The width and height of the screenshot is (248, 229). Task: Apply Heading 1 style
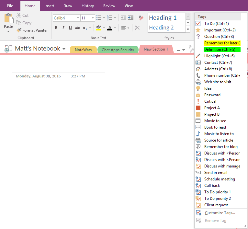pos(163,18)
